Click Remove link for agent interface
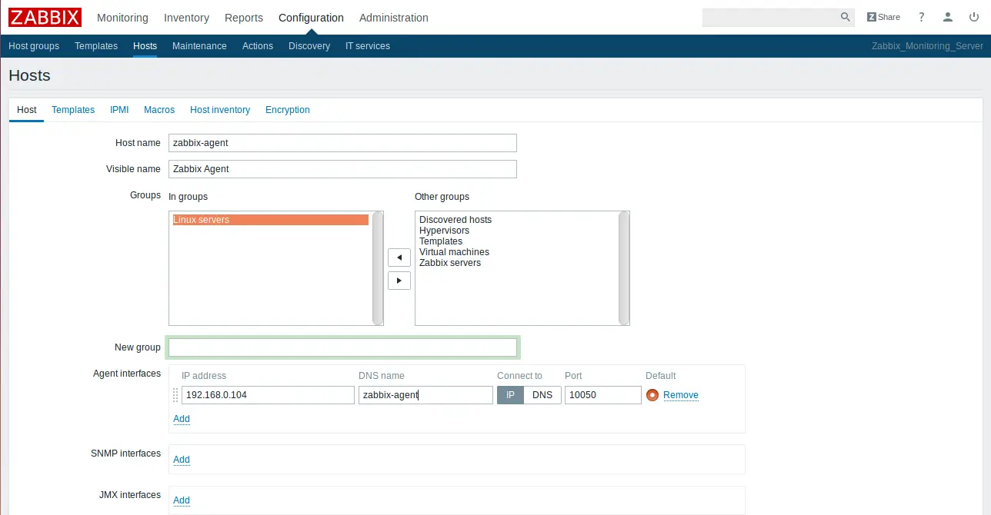991x515 pixels. coord(681,395)
